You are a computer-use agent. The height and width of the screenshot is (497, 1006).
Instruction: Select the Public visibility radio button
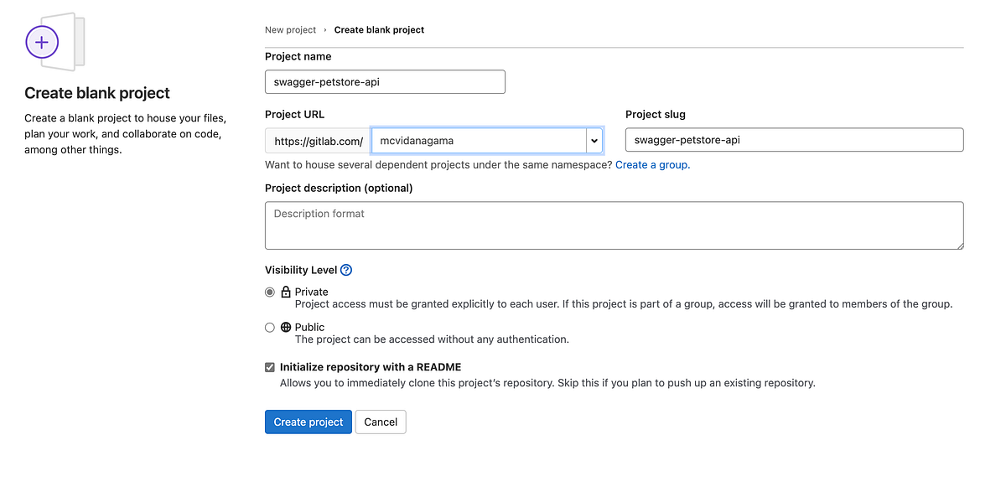[269, 327]
